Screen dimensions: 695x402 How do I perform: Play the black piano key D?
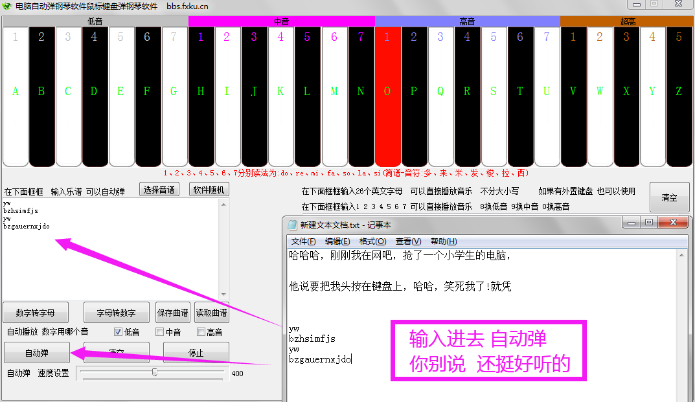point(95,96)
